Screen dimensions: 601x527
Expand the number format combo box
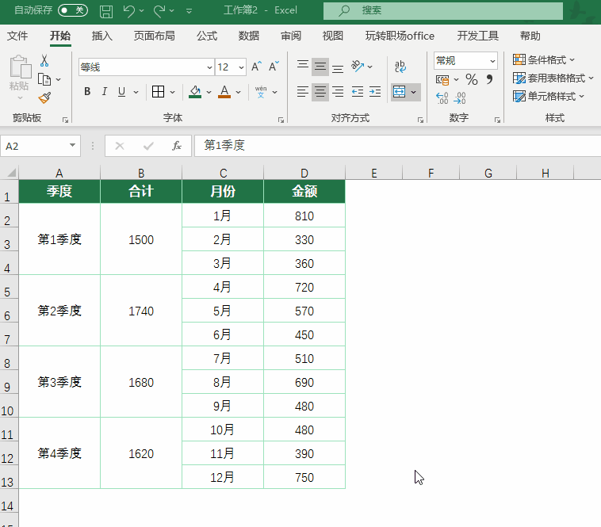pos(492,61)
